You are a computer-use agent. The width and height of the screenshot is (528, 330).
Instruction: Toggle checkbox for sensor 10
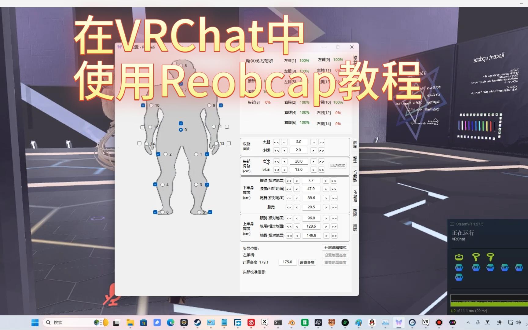(143, 105)
